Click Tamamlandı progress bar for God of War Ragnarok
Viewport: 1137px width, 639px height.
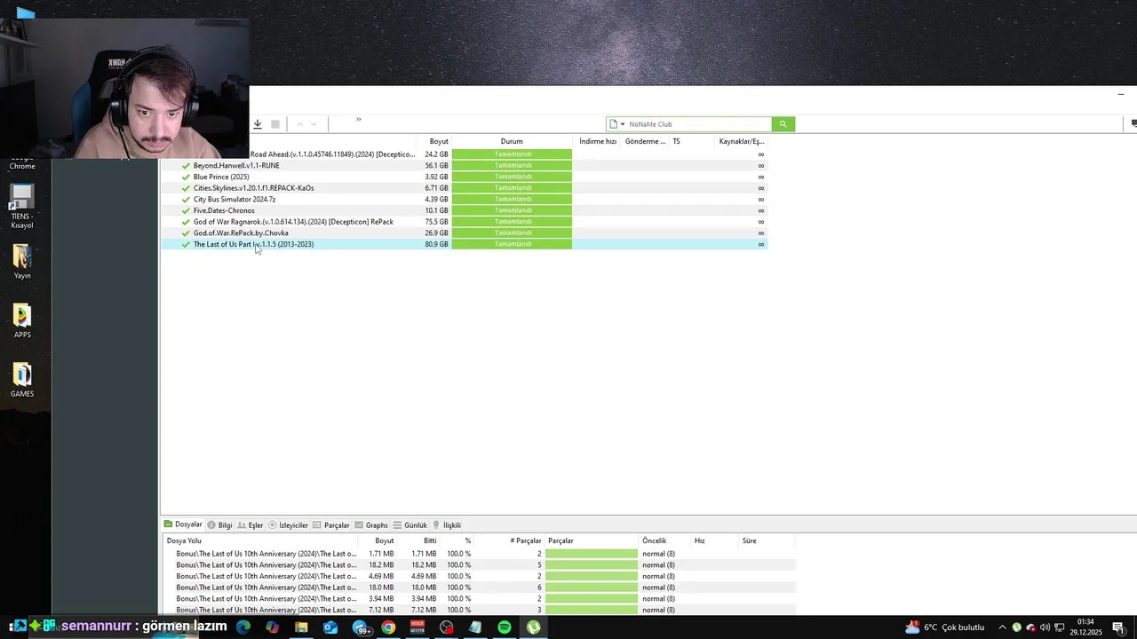512,222
